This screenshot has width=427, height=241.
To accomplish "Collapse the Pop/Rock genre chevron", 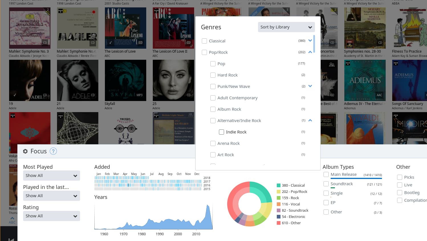I will pyautogui.click(x=310, y=52).
